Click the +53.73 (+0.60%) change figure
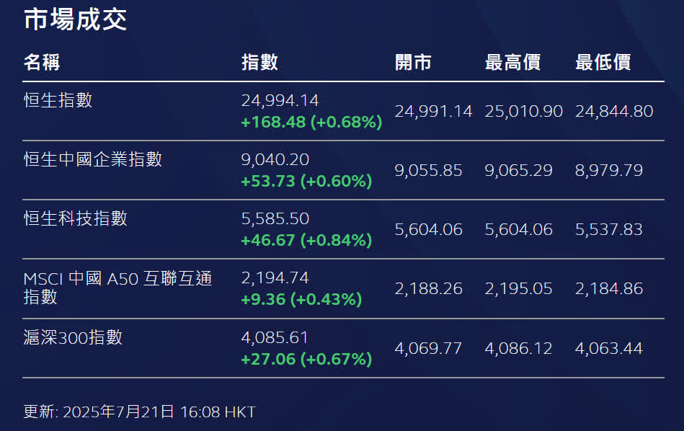The width and height of the screenshot is (684, 431). point(306,181)
